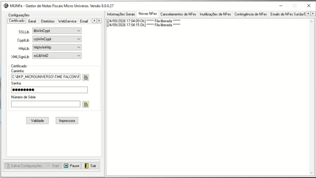Open the Cancelamentos de NFes tab
Viewport: 316px width, 178px height.
(x=178, y=14)
